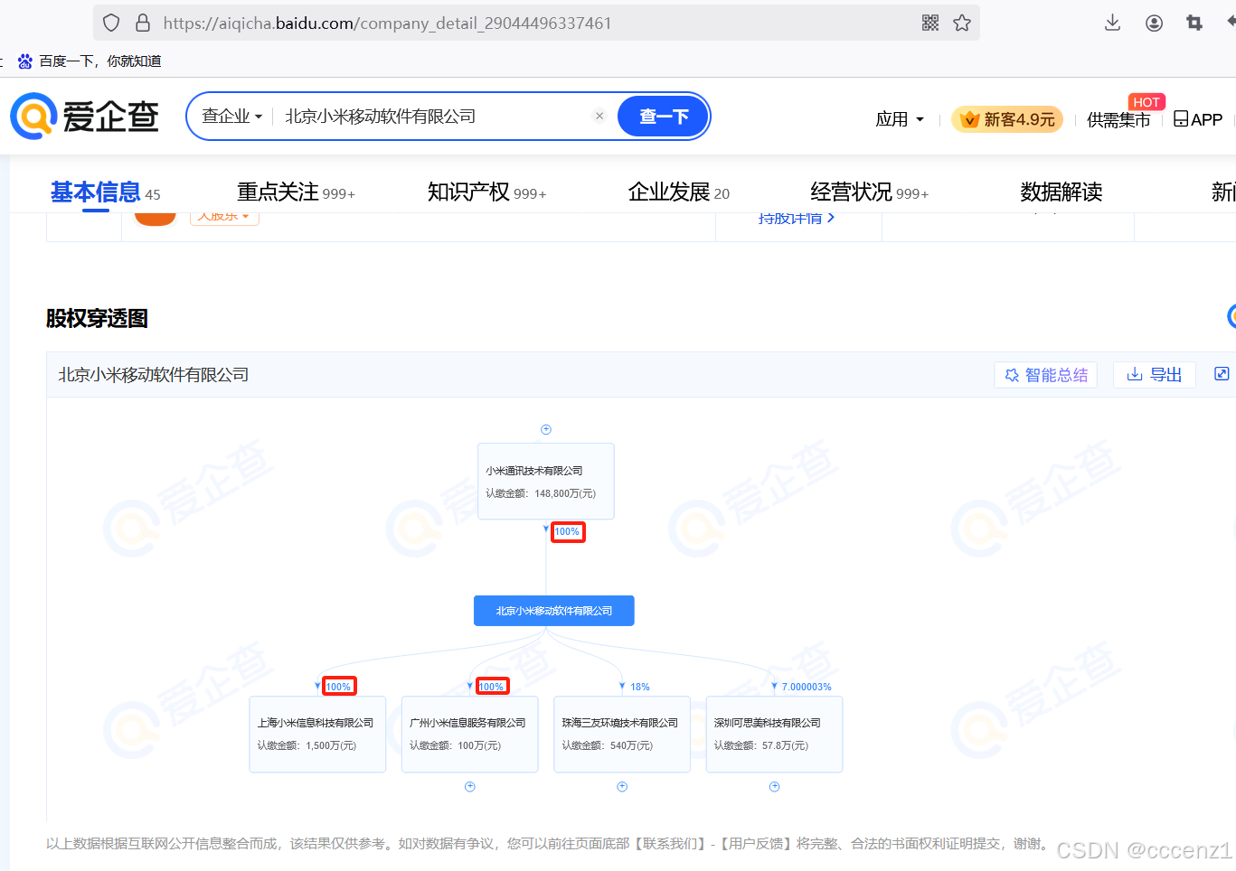Click the browser shield tracking protection icon
This screenshot has width=1236, height=871.
pos(111,23)
